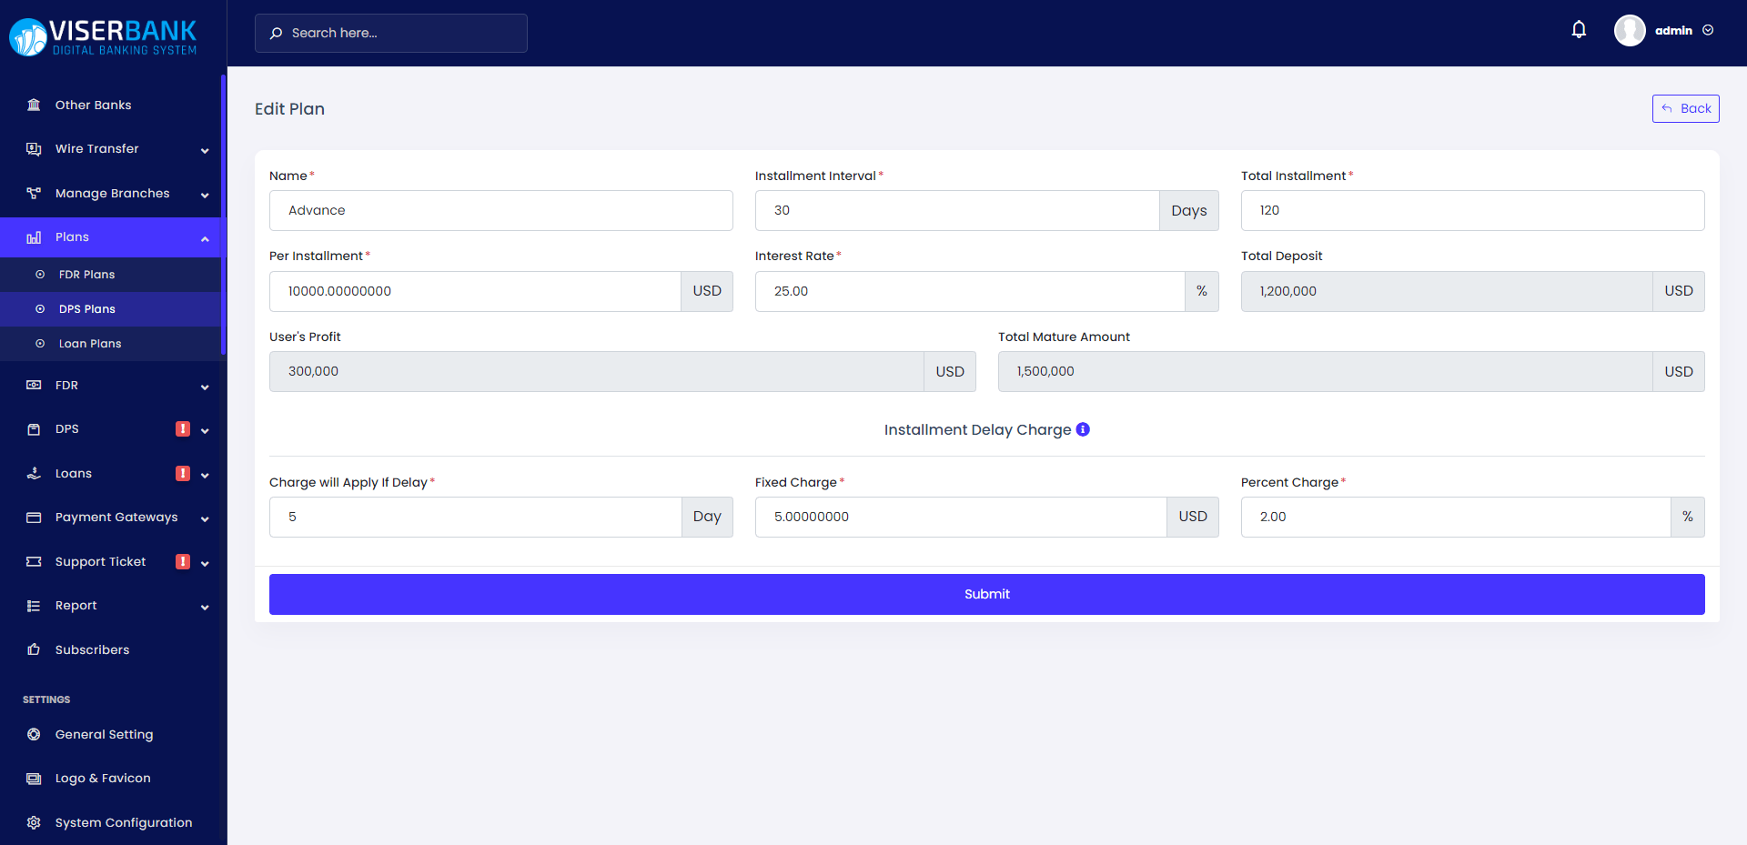Click the Days unit label
The width and height of the screenshot is (1747, 845).
[1189, 210]
